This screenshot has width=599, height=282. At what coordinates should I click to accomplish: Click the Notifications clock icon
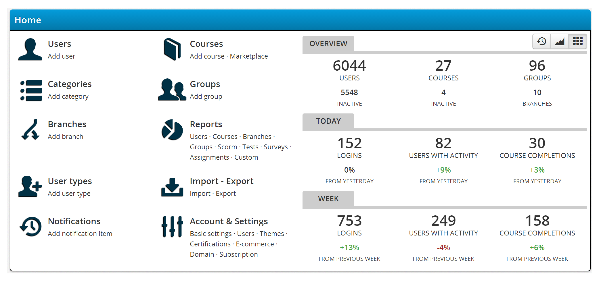30,227
